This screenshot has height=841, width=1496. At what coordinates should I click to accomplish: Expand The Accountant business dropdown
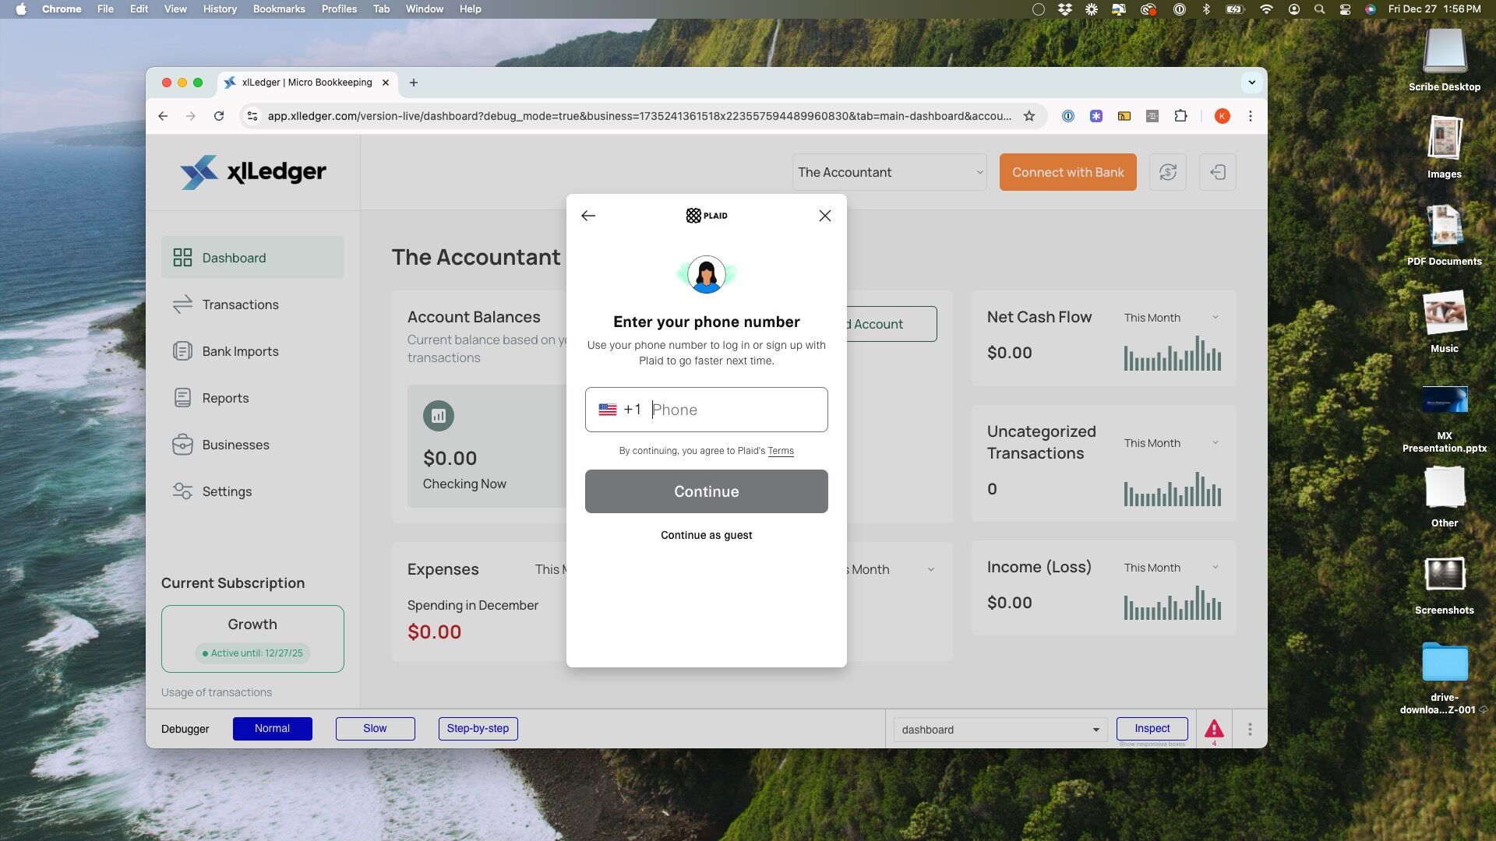pyautogui.click(x=889, y=172)
